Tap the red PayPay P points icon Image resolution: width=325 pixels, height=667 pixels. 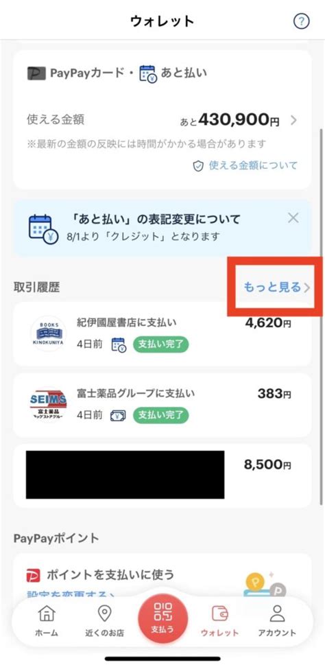pyautogui.click(x=33, y=576)
